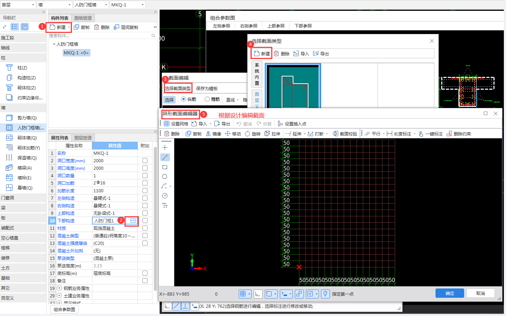Screen dimensions: 506x316
Task: Select 剪力墙(Q) in the navigation bar
Action: tap(23, 118)
